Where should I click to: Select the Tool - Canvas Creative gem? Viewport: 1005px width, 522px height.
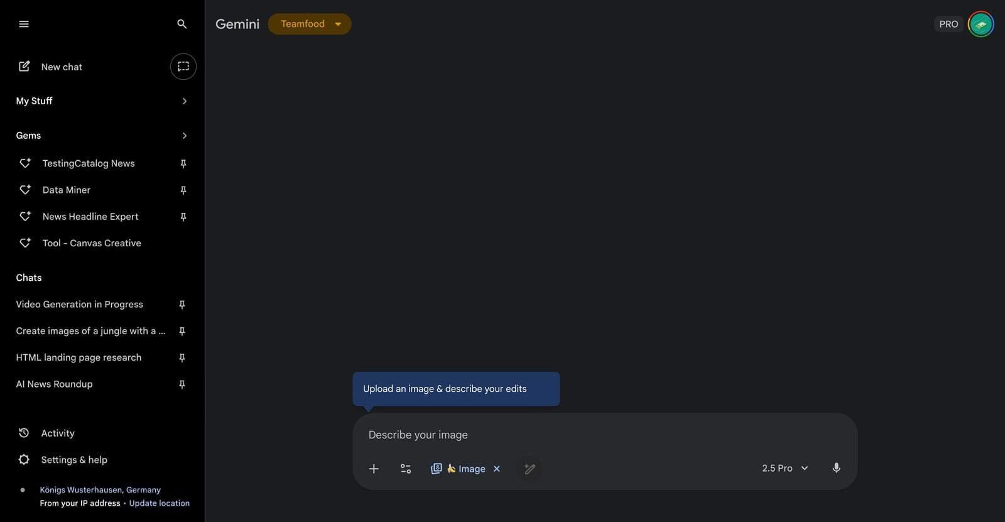(x=92, y=243)
